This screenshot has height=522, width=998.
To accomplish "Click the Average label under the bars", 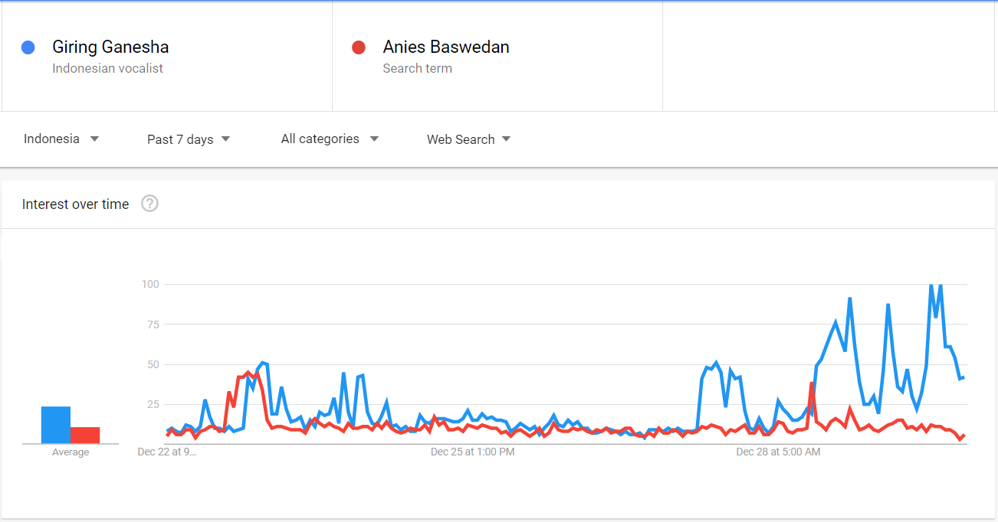I will pyautogui.click(x=71, y=452).
